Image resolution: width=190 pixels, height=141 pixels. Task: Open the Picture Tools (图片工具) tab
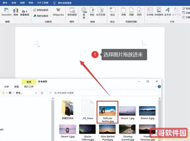(29, 87)
